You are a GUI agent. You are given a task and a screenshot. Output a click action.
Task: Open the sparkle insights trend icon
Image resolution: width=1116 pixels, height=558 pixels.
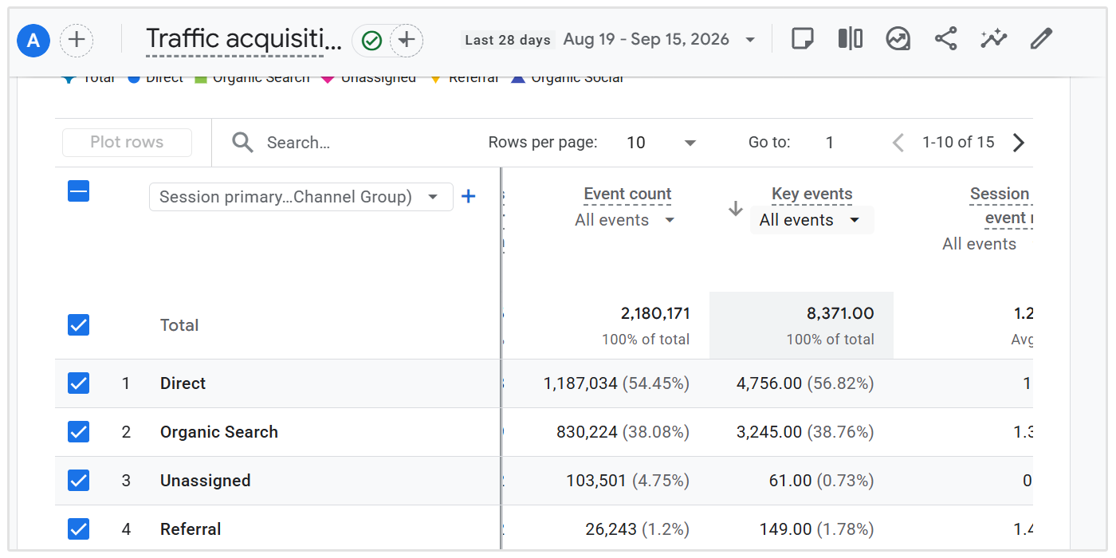pyautogui.click(x=994, y=39)
